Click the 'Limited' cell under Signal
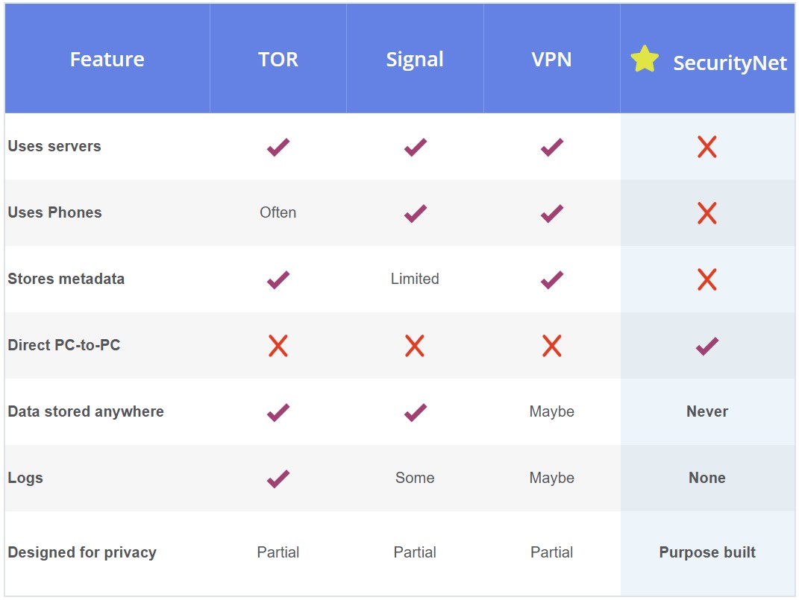This screenshot has width=799, height=600. coord(415,278)
